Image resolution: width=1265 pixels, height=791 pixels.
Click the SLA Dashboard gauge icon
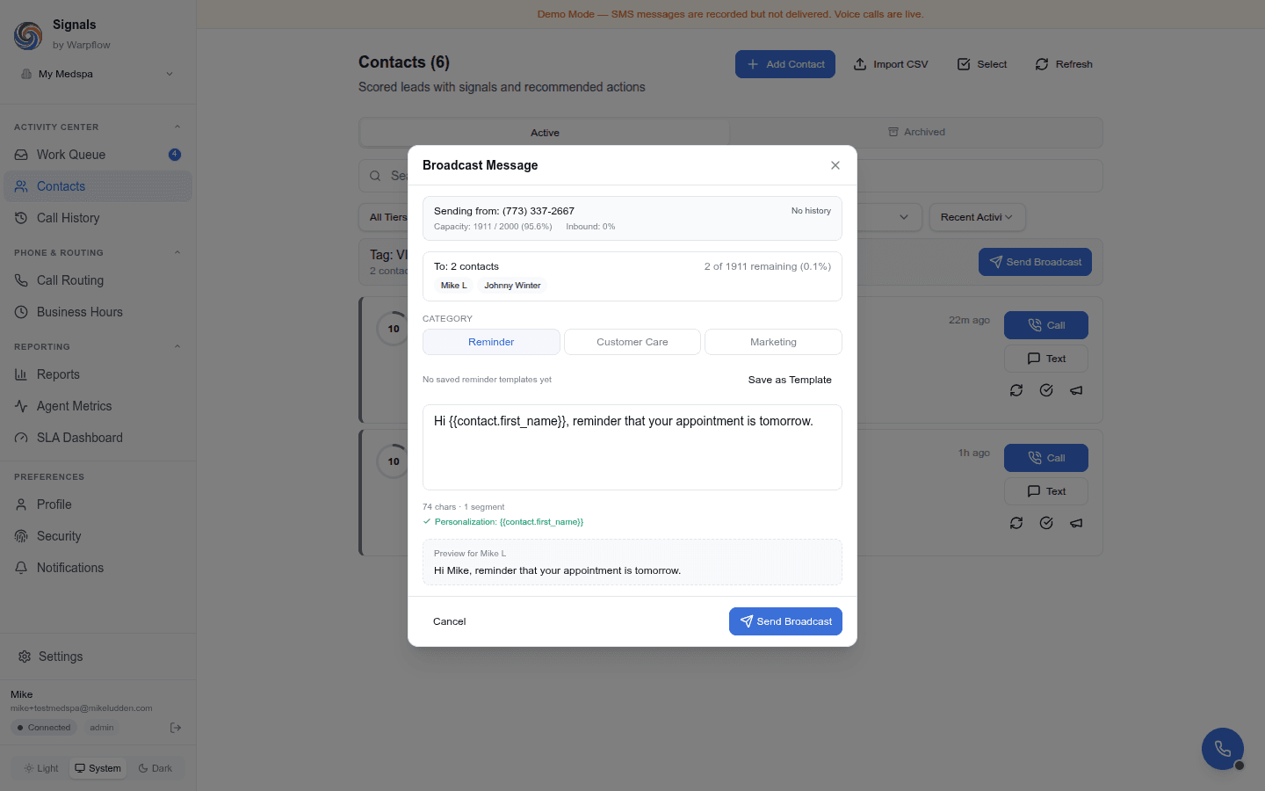tap(19, 437)
